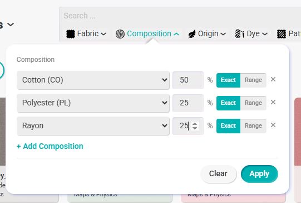Screen dimensions: 301x203
Task: Open the Polyester (PL) material dropdown
Action: pos(93,103)
